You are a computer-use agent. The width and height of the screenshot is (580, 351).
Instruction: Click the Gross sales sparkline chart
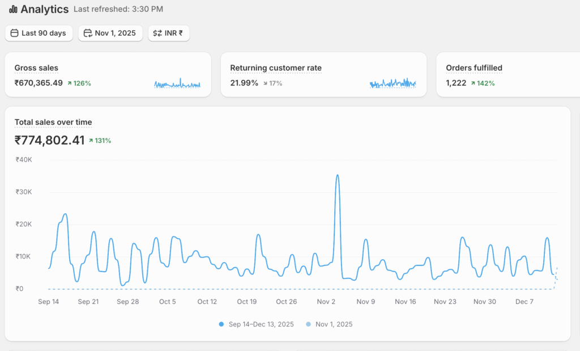click(177, 84)
